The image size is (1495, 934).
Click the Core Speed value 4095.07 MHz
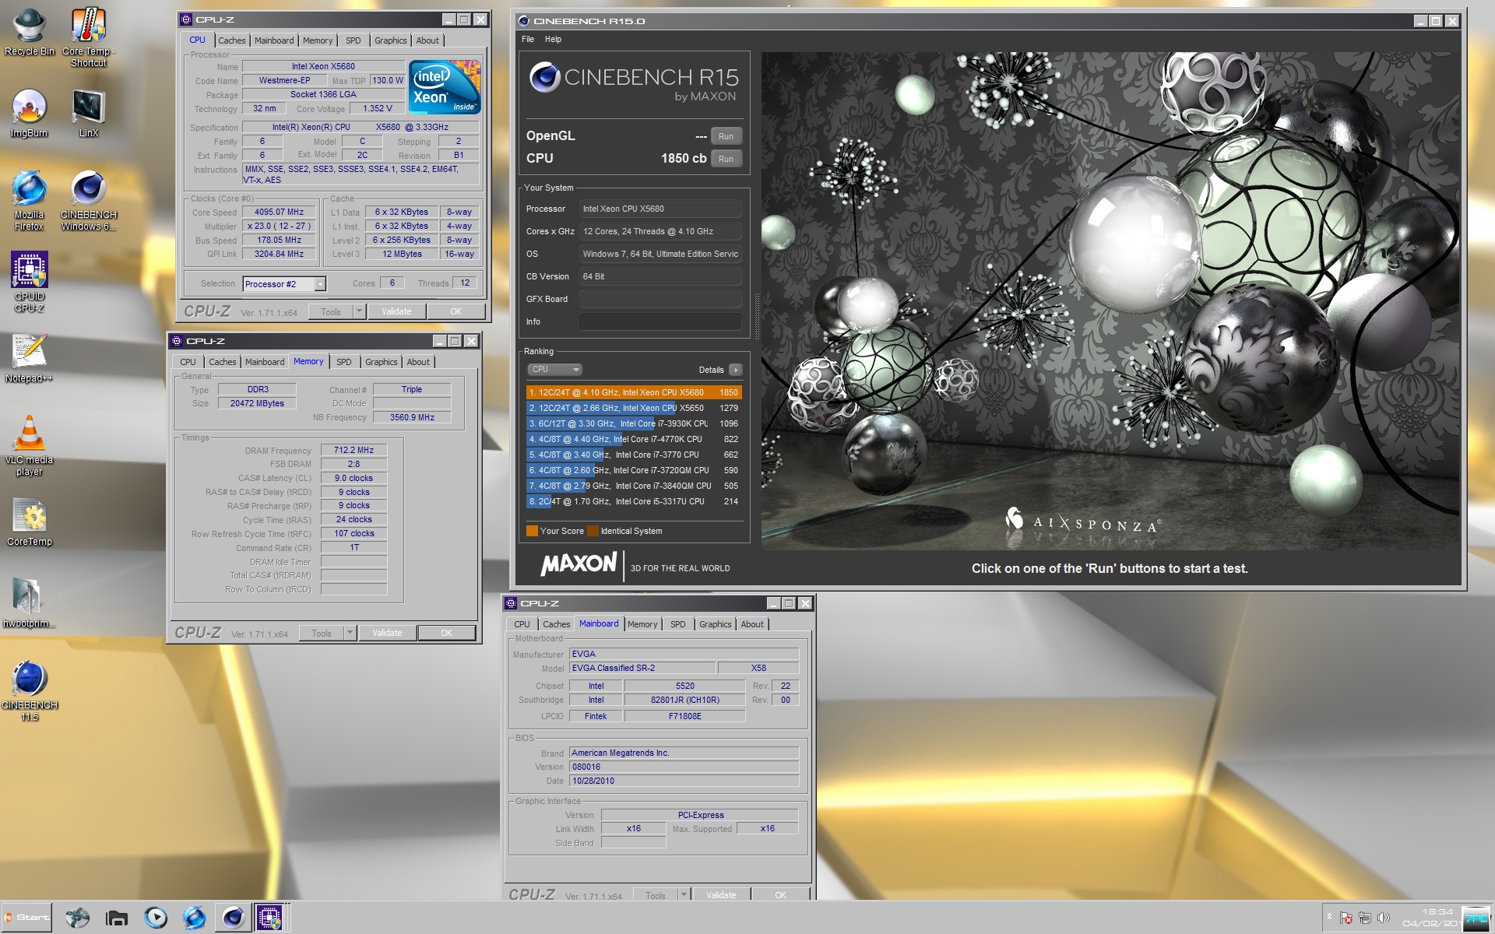(x=279, y=212)
